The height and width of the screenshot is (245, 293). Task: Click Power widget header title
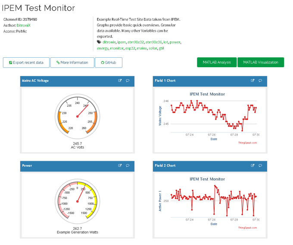coord(27,166)
